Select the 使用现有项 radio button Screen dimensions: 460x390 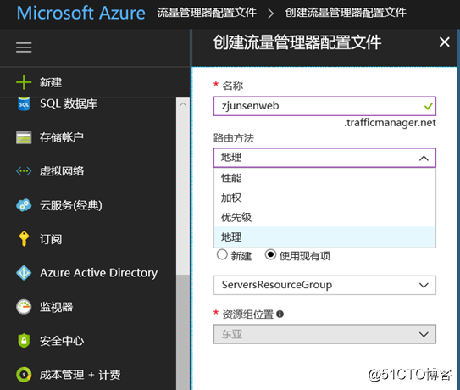coord(270,254)
